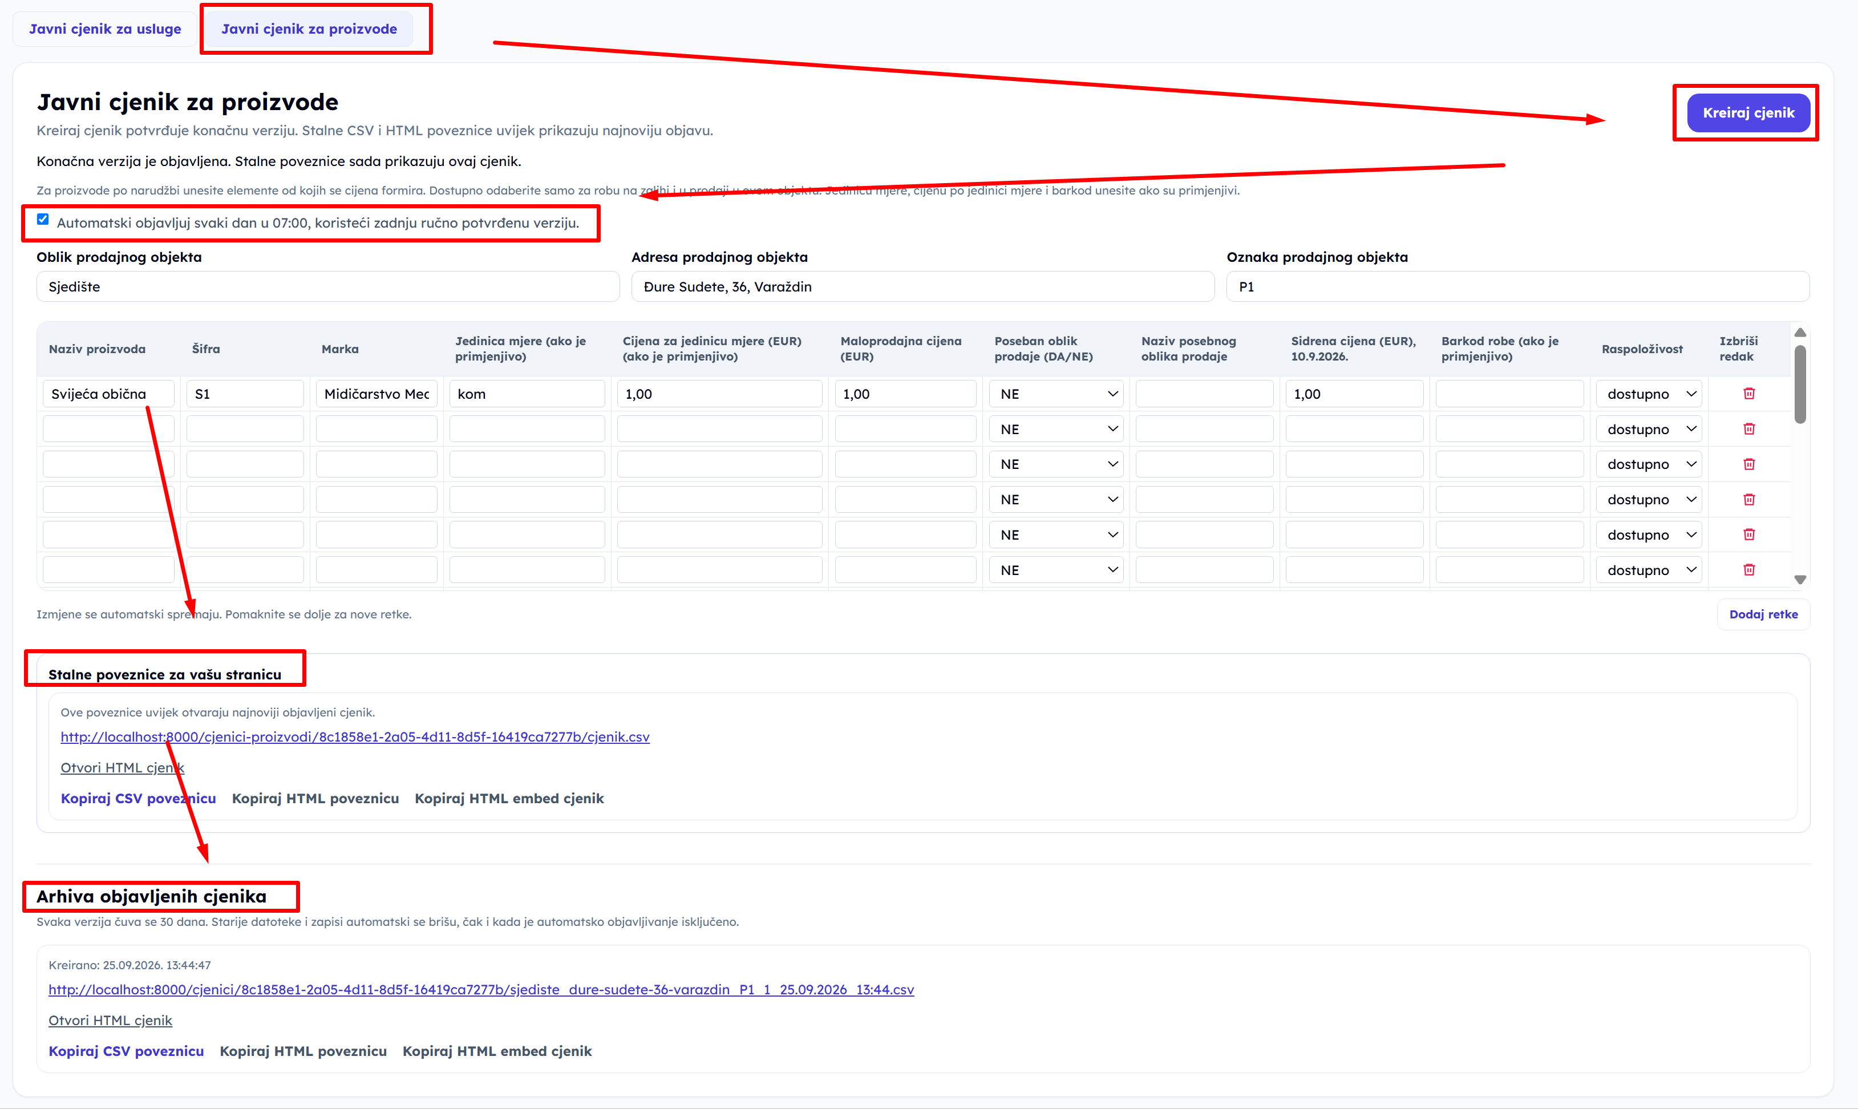Image resolution: width=1858 pixels, height=1109 pixels.
Task: Click Adresa prodajnog objekta input field
Action: [x=922, y=286]
